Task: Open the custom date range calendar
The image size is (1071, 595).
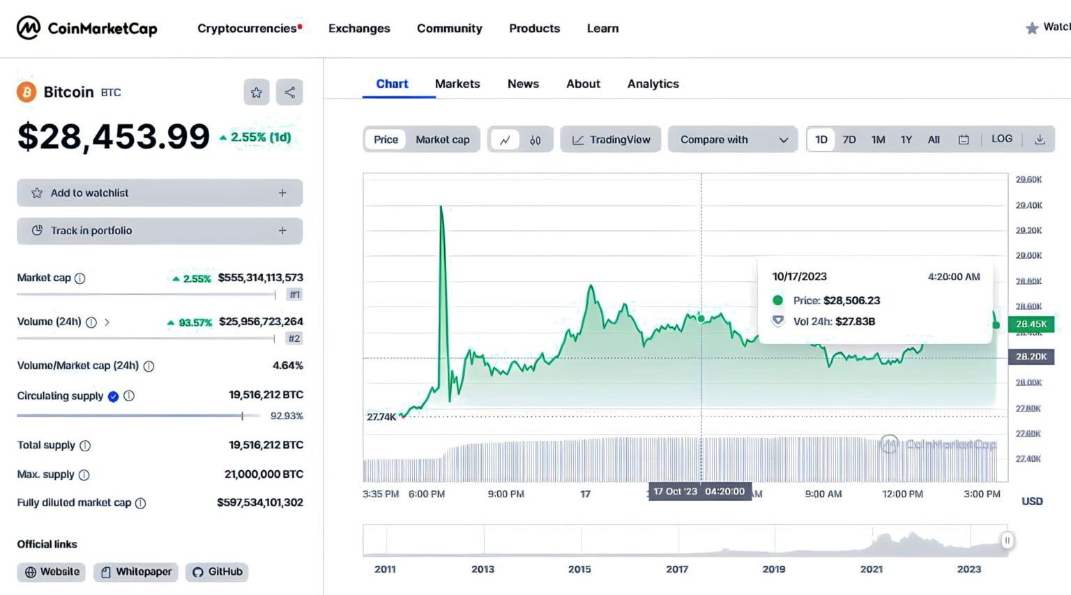Action: click(964, 140)
